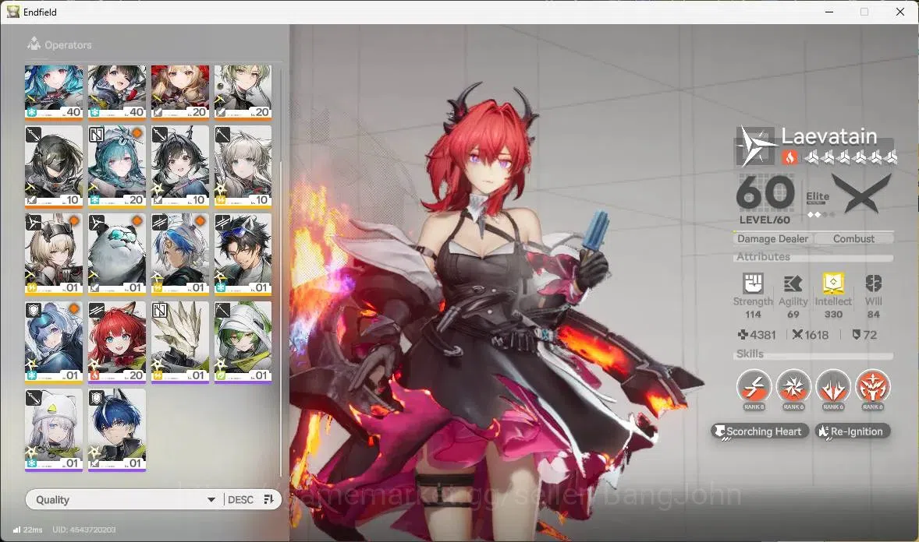Open the Re-Ignition talent
The width and height of the screenshot is (919, 542).
(x=853, y=431)
